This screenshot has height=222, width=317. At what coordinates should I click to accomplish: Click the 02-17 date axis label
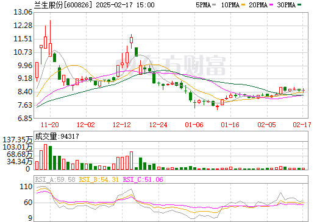302,125
